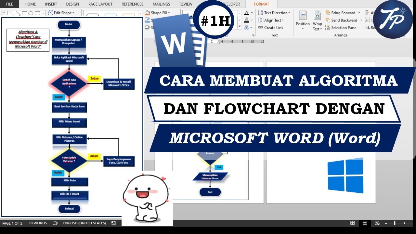Screen dimensions: 416x234
Task: Choose the Rounded Rectangle shape in gallery
Action: [x=37, y=13]
